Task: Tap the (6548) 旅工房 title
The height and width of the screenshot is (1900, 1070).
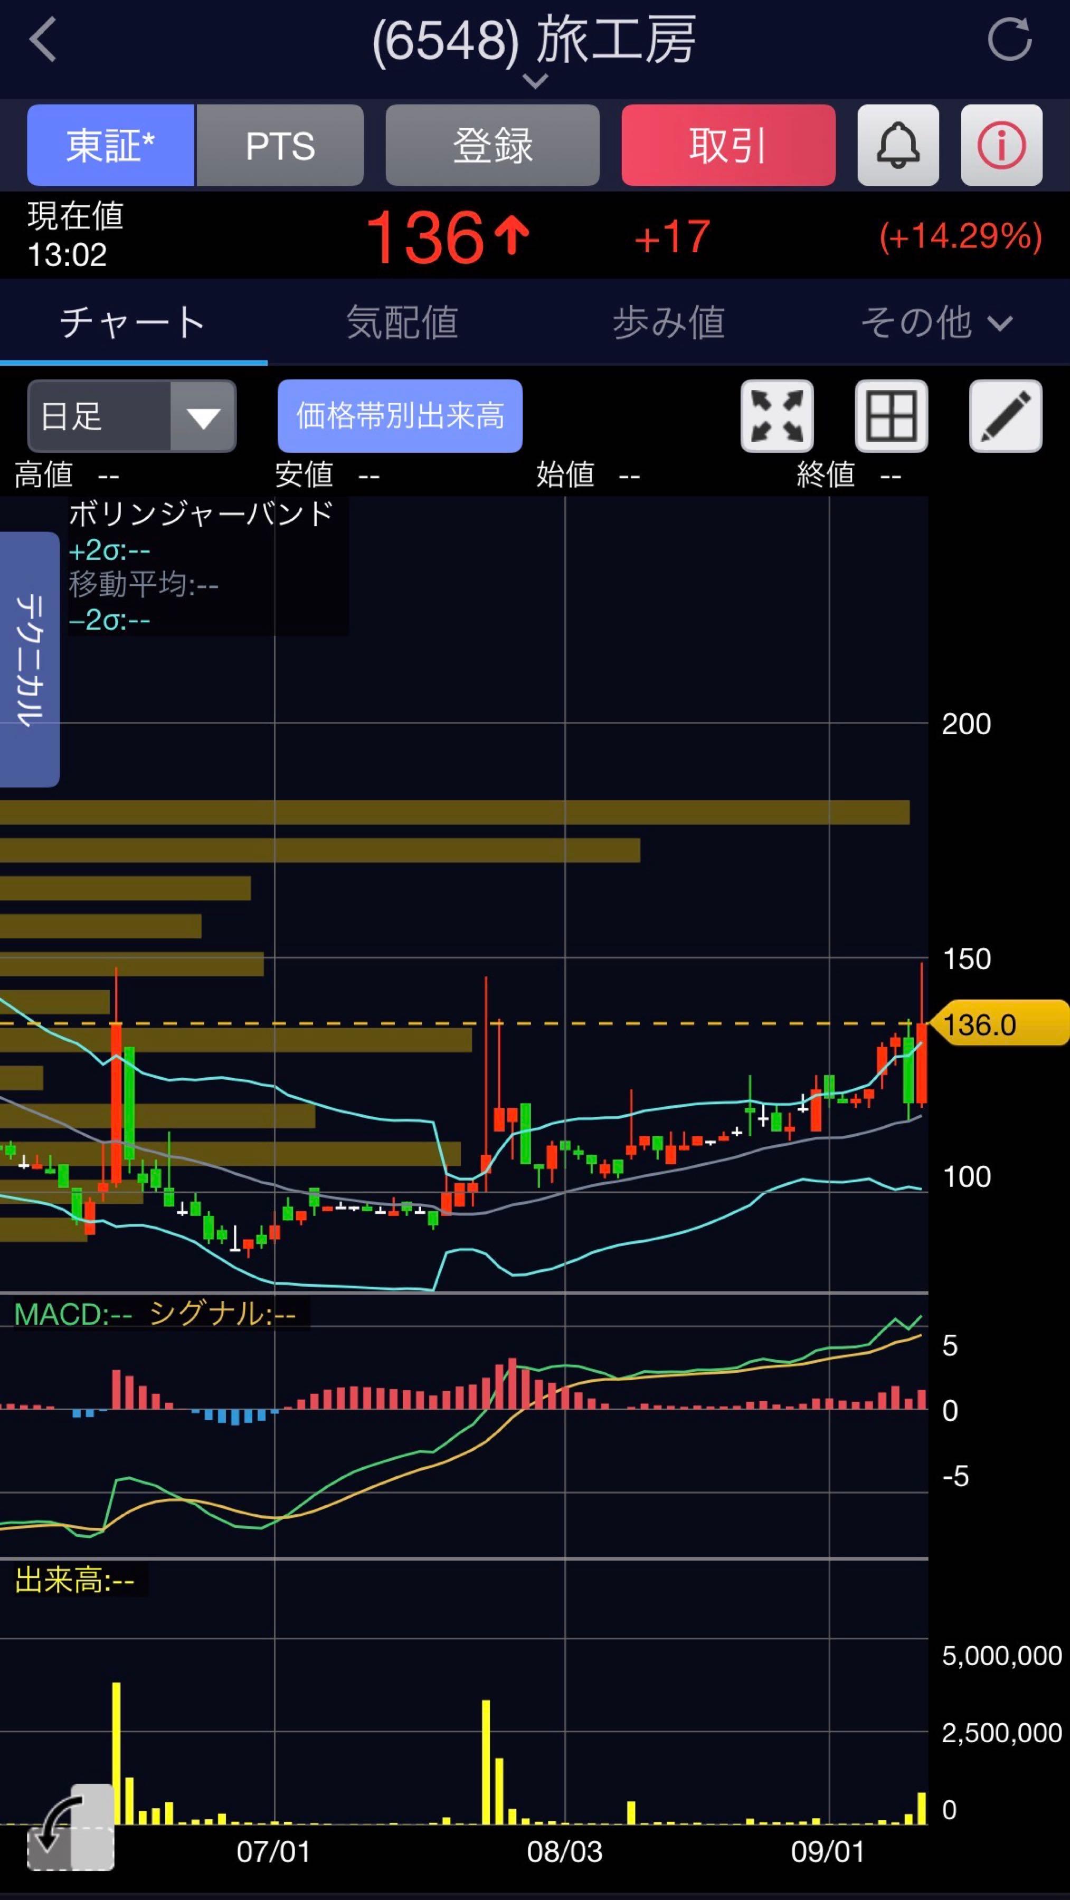Action: (534, 40)
